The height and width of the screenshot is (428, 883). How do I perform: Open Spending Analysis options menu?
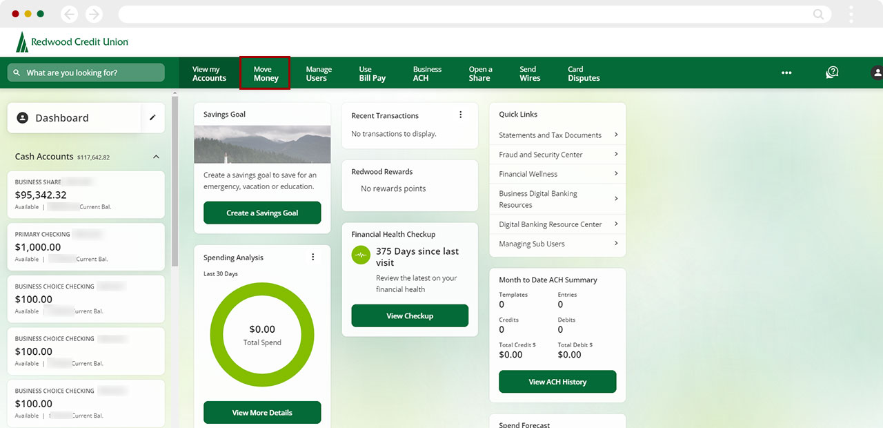click(x=312, y=257)
